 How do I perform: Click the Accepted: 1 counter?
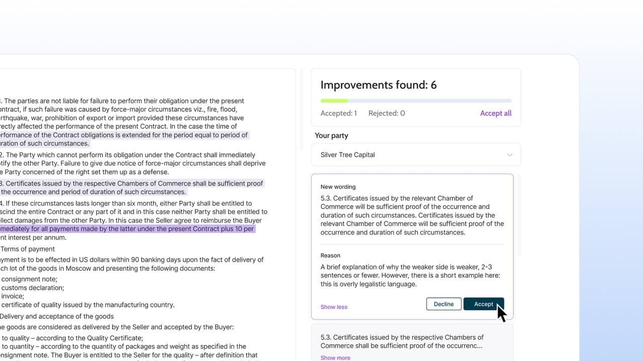pos(339,113)
